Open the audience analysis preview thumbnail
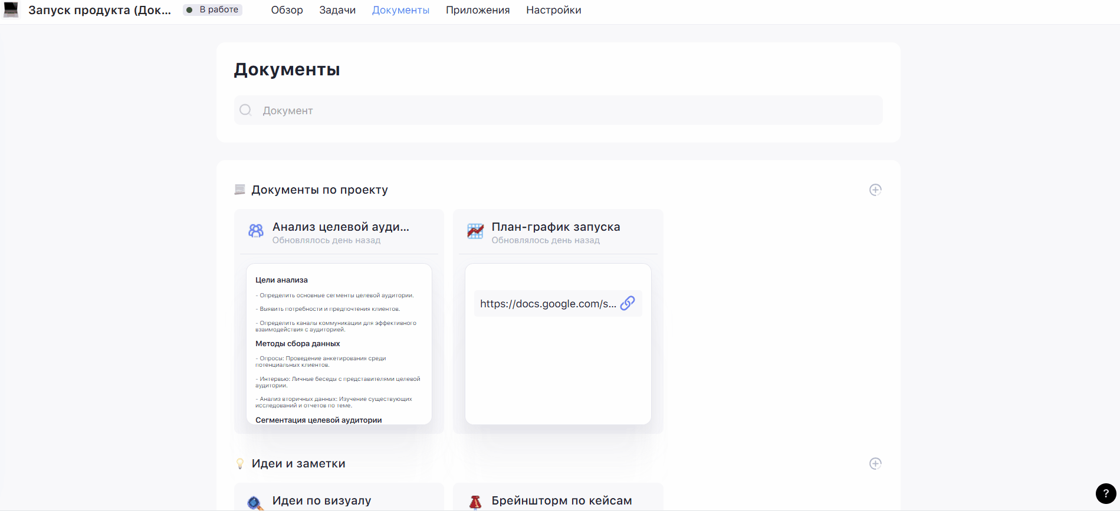The height and width of the screenshot is (511, 1120). (339, 344)
